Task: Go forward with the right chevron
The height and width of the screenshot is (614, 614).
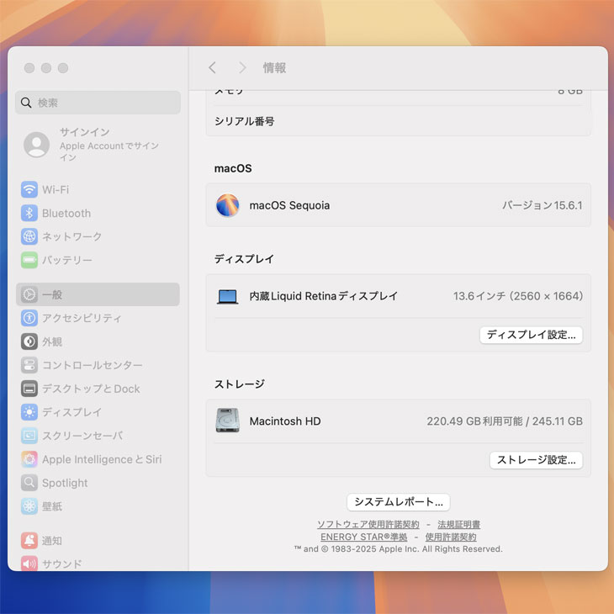Action: 242,68
